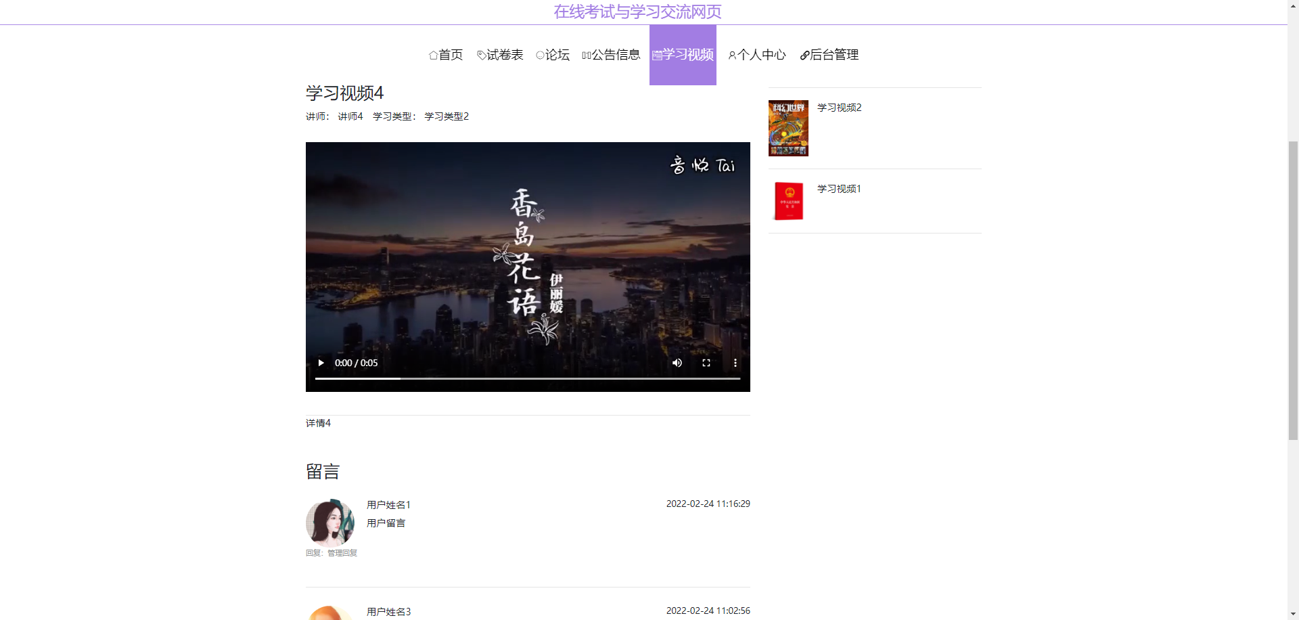Click the vertical scrollbar thumb

1293,291
